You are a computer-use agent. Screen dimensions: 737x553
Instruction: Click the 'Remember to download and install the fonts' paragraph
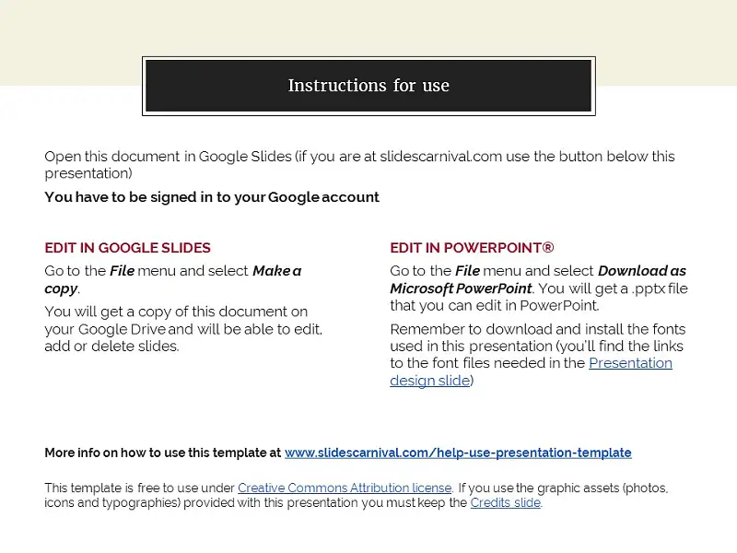click(538, 355)
